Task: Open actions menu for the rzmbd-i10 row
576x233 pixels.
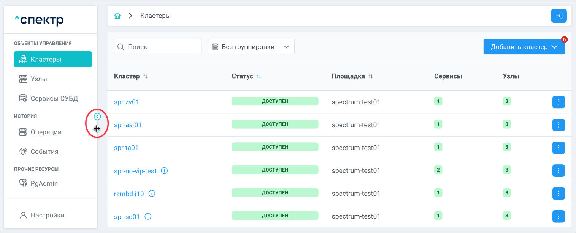Action: pyautogui.click(x=558, y=194)
